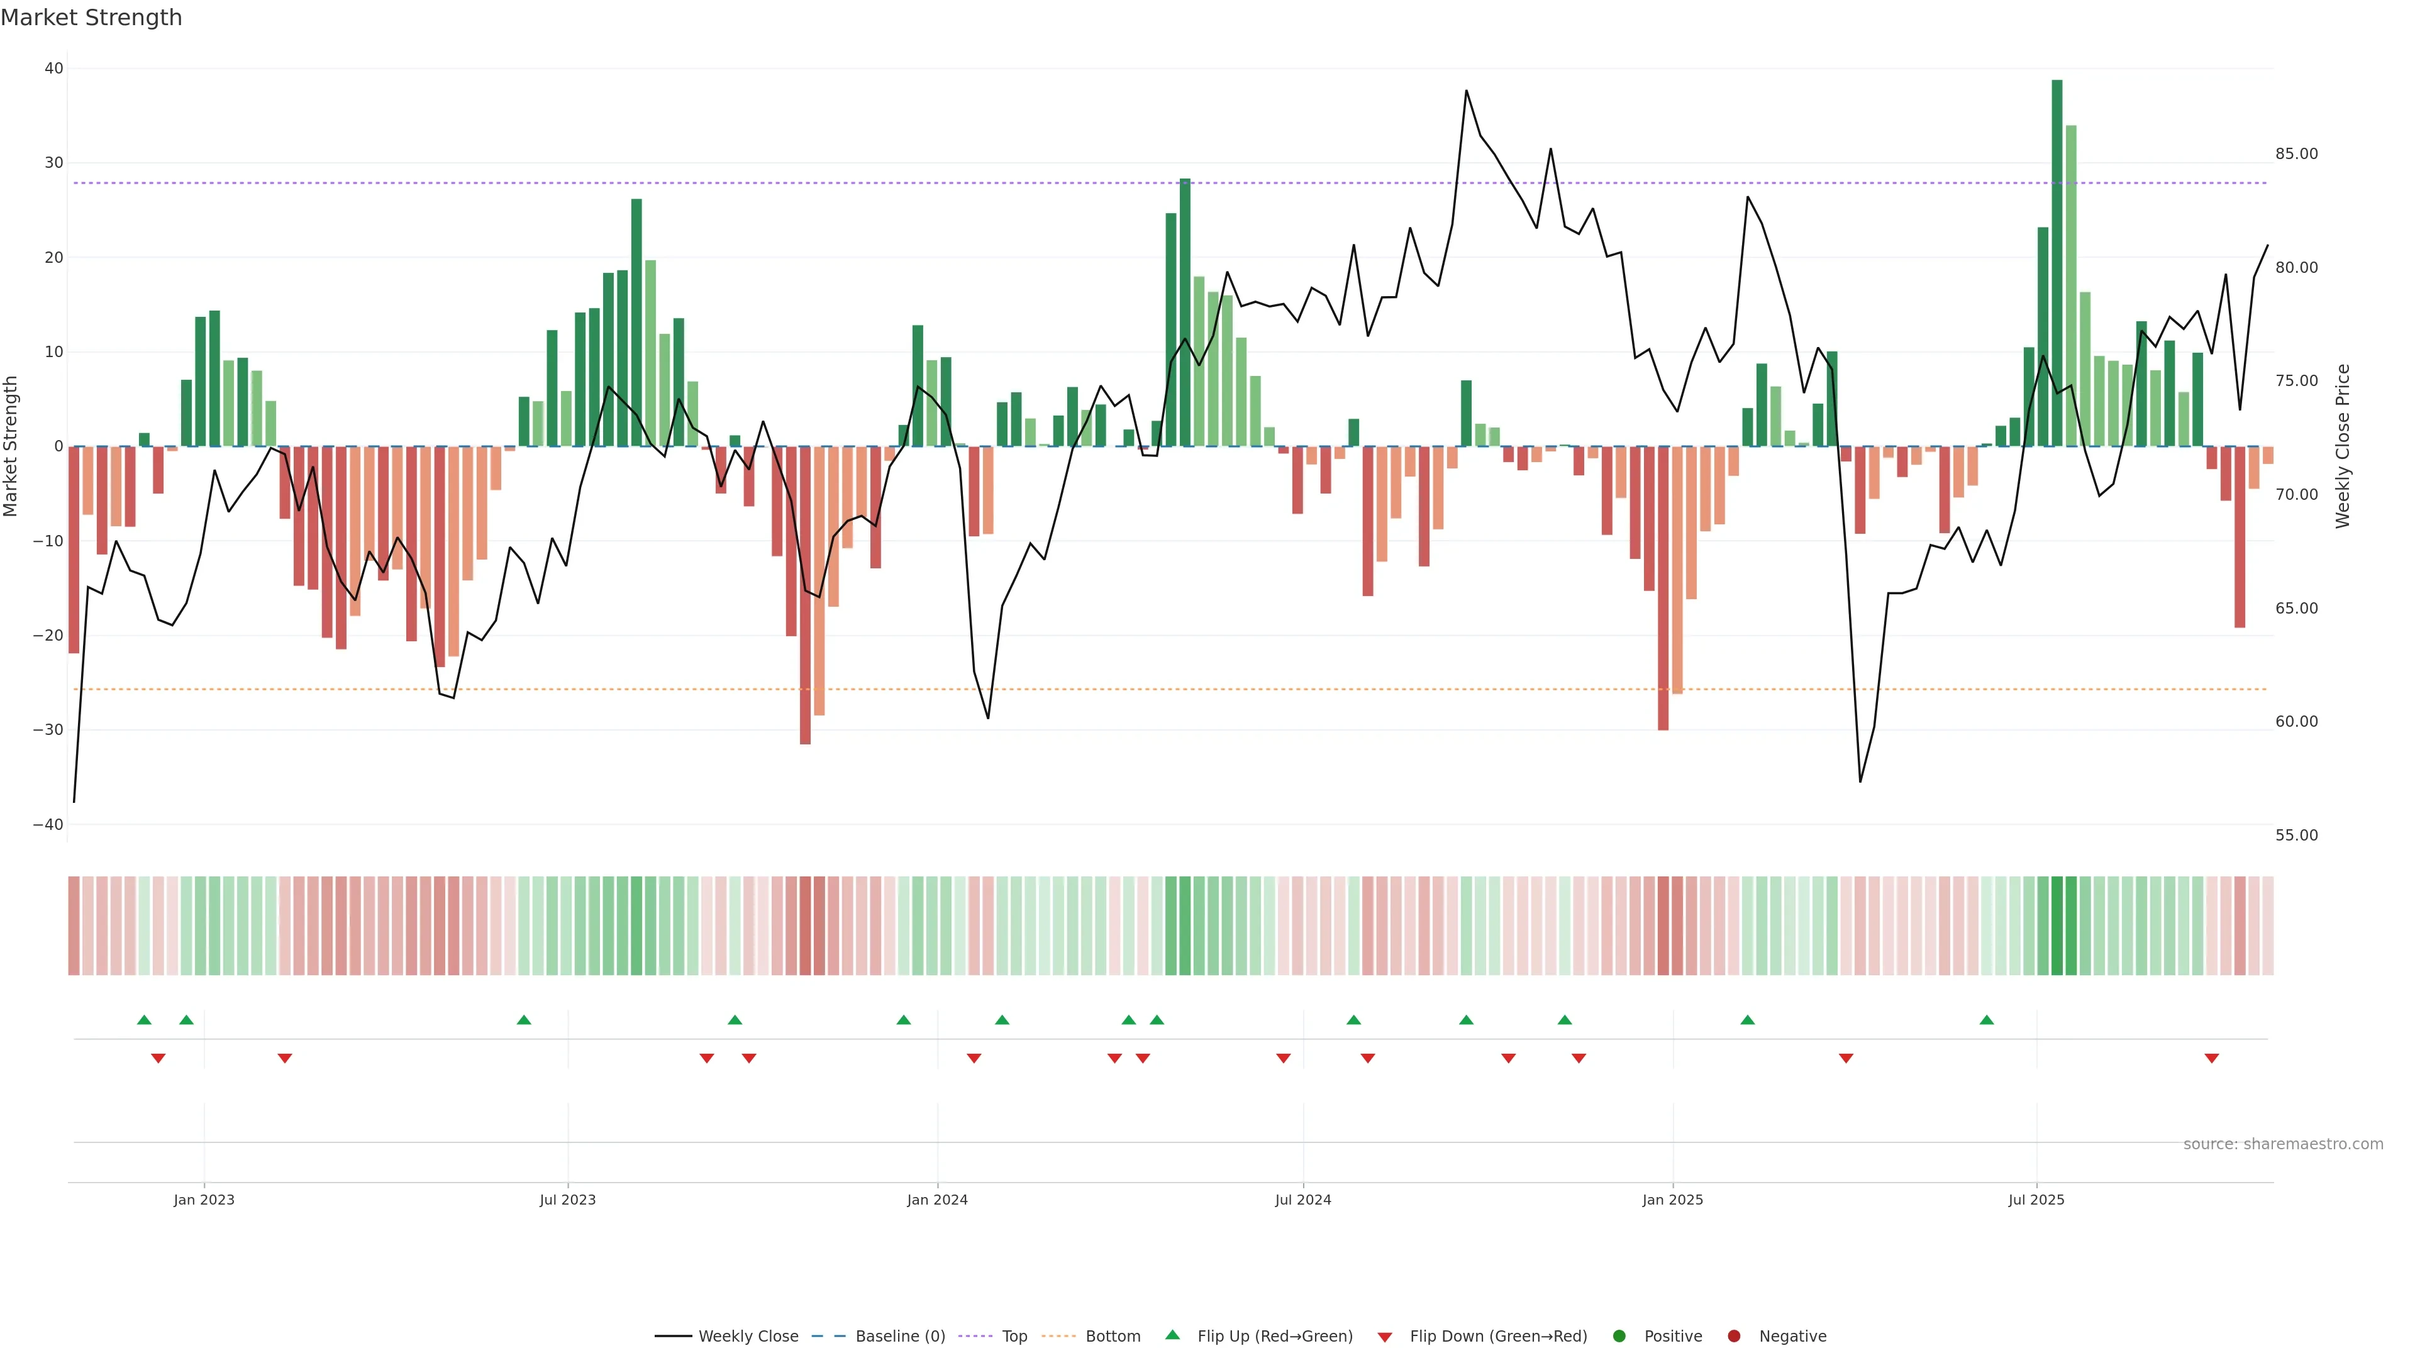This screenshot has height=1358, width=2415.
Task: Click the Jul 2025 x-axis label
Action: pyautogui.click(x=2036, y=1200)
